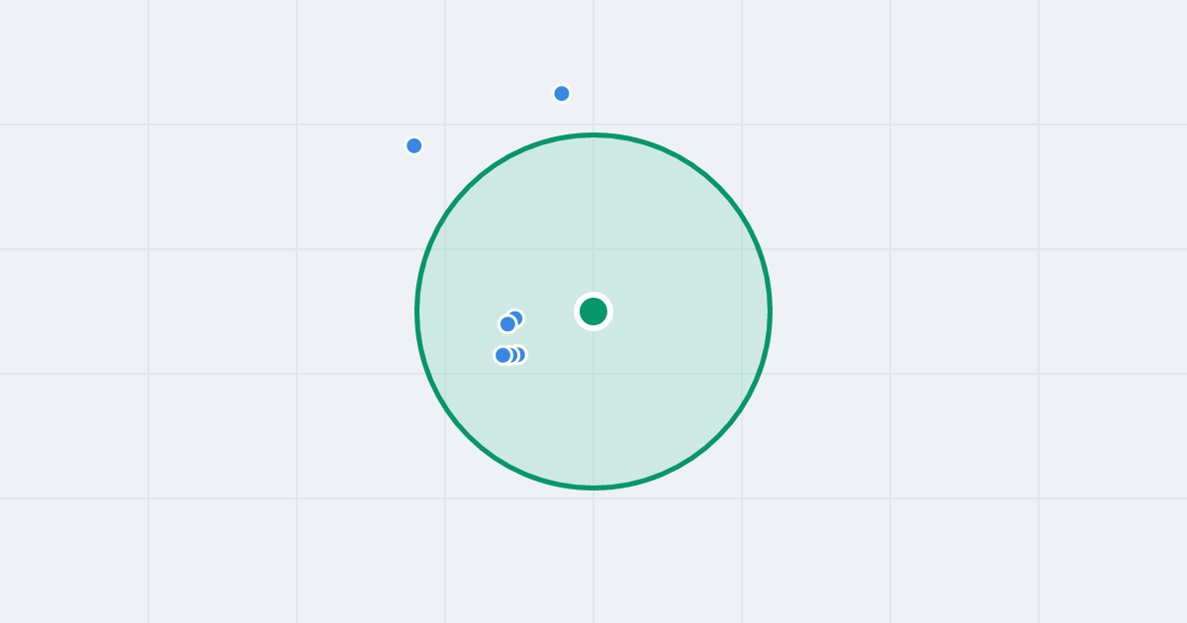
Task: Click the green circle outline at its rightmost edge
Action: tap(770, 311)
